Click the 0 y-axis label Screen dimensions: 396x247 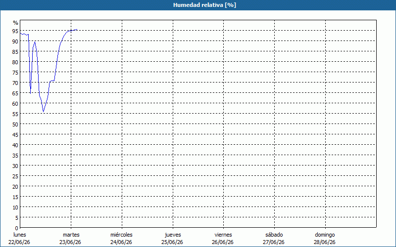click(x=17, y=228)
